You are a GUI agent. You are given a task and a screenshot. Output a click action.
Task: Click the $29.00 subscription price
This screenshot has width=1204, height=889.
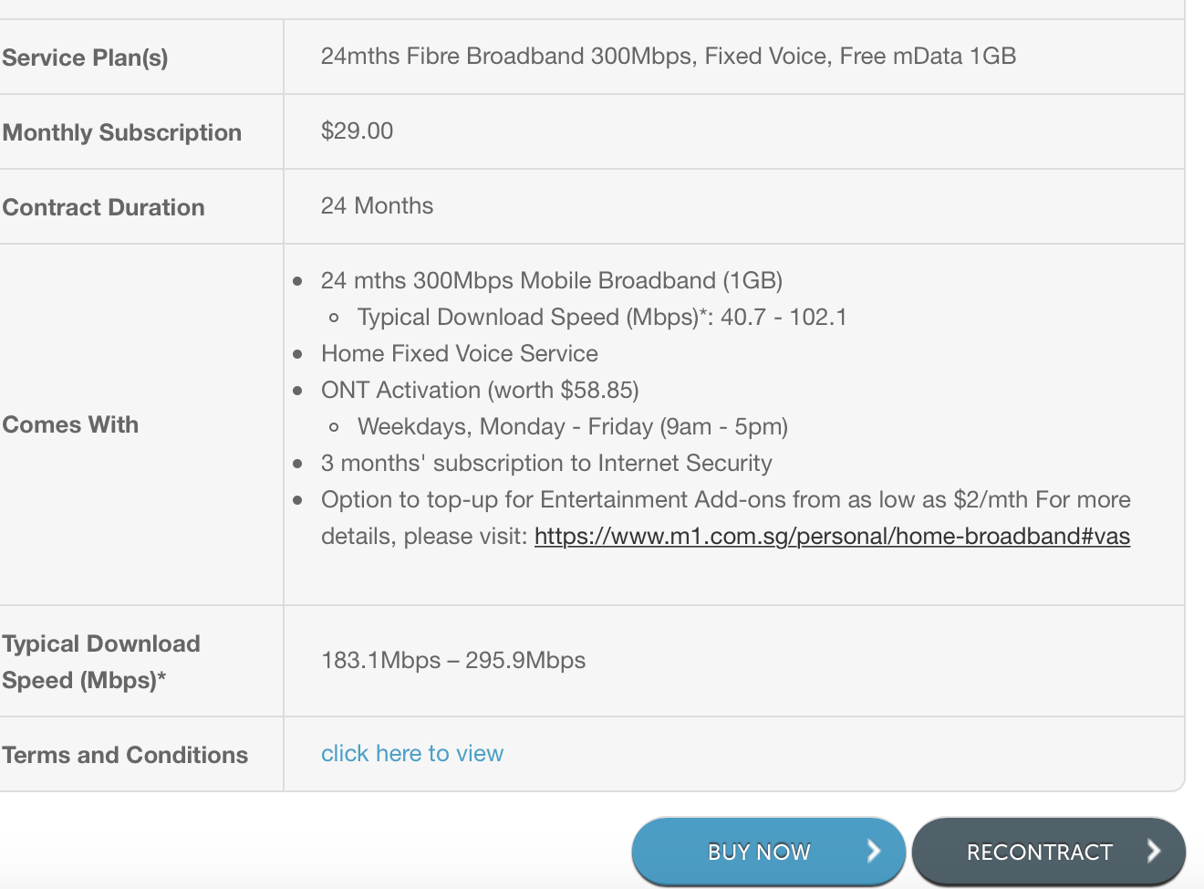pyautogui.click(x=358, y=131)
